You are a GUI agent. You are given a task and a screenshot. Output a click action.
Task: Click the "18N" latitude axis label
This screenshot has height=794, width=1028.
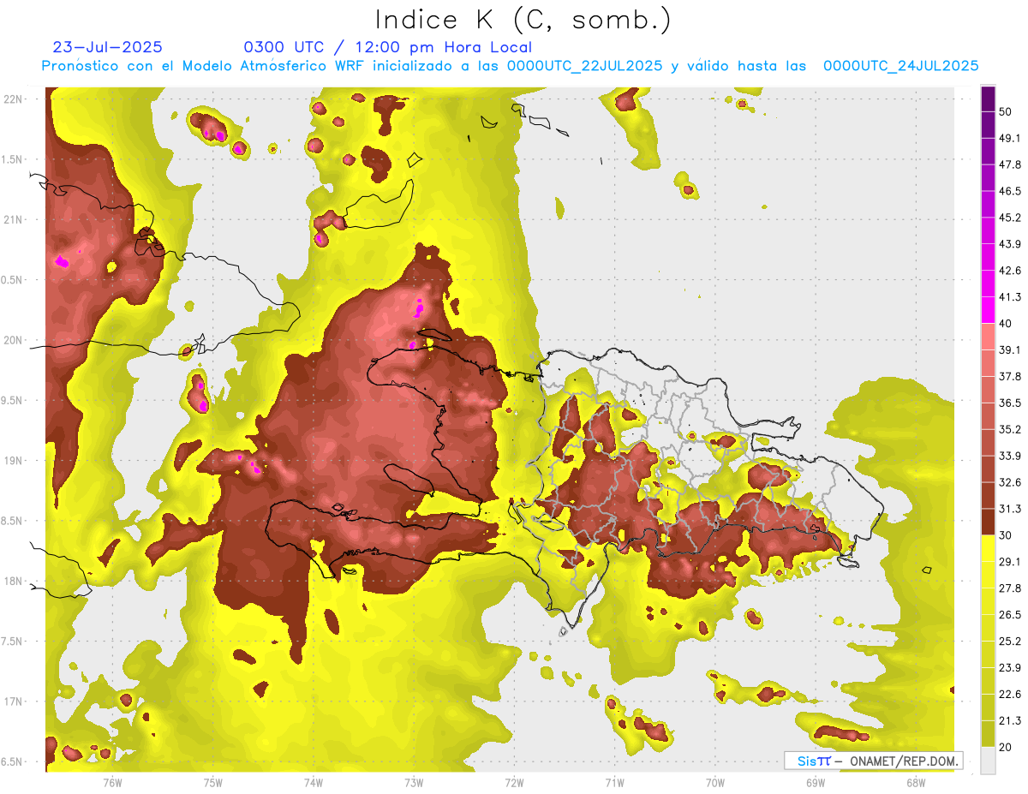[15, 582]
